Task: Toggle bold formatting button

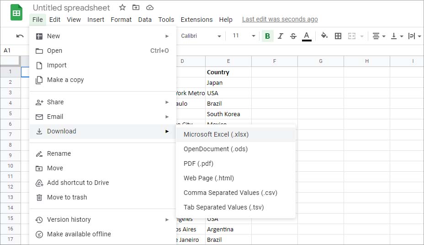Action: (x=267, y=36)
